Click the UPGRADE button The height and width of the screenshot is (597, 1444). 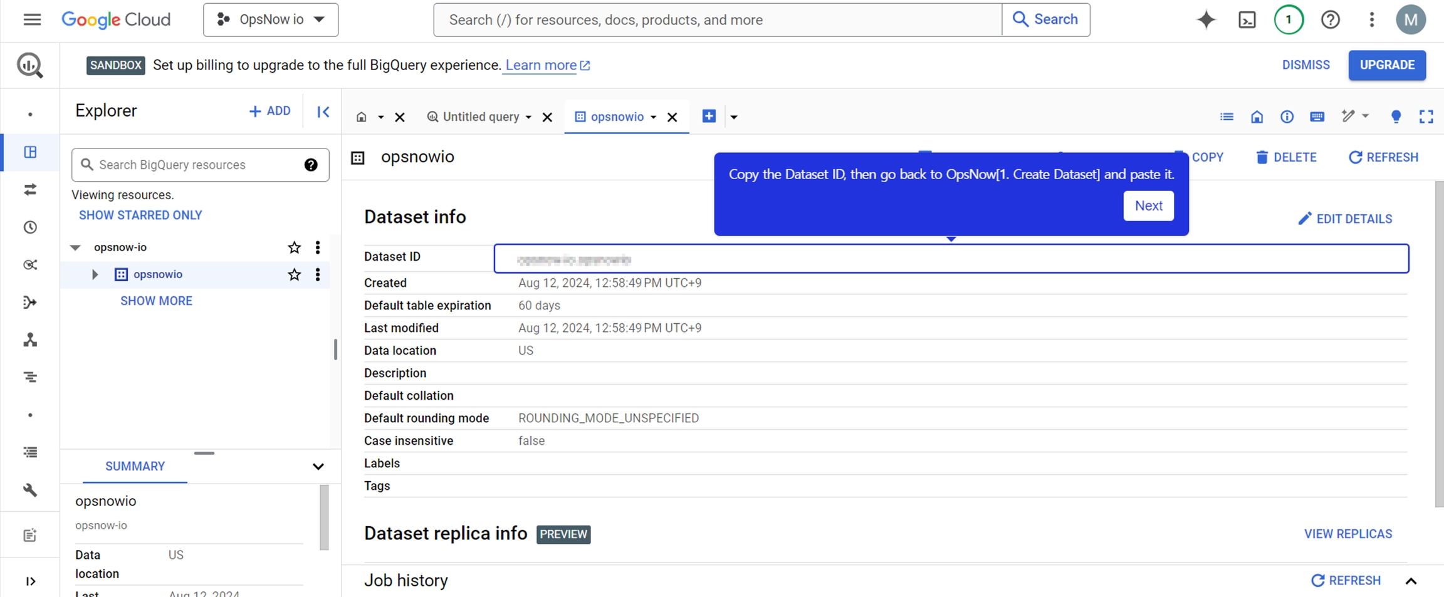pos(1386,65)
